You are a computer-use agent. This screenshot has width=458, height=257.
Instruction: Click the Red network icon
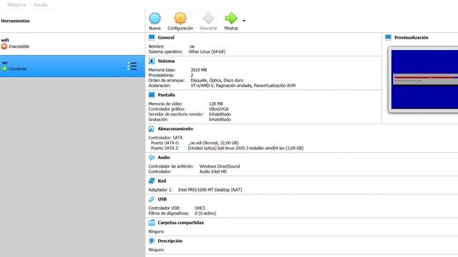tap(152, 181)
